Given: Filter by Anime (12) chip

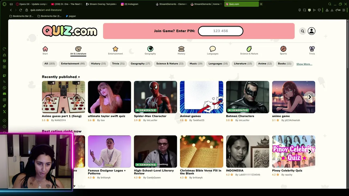Looking at the screenshot, I should [x=265, y=64].
